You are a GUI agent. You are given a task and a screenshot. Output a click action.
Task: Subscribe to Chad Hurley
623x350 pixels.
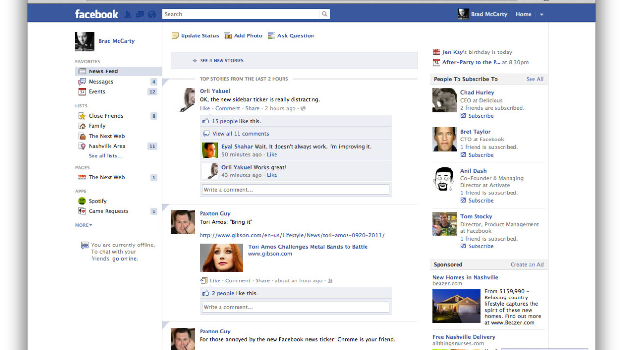[x=480, y=116]
